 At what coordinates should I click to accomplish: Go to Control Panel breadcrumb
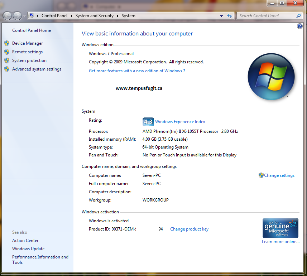tap(54, 16)
